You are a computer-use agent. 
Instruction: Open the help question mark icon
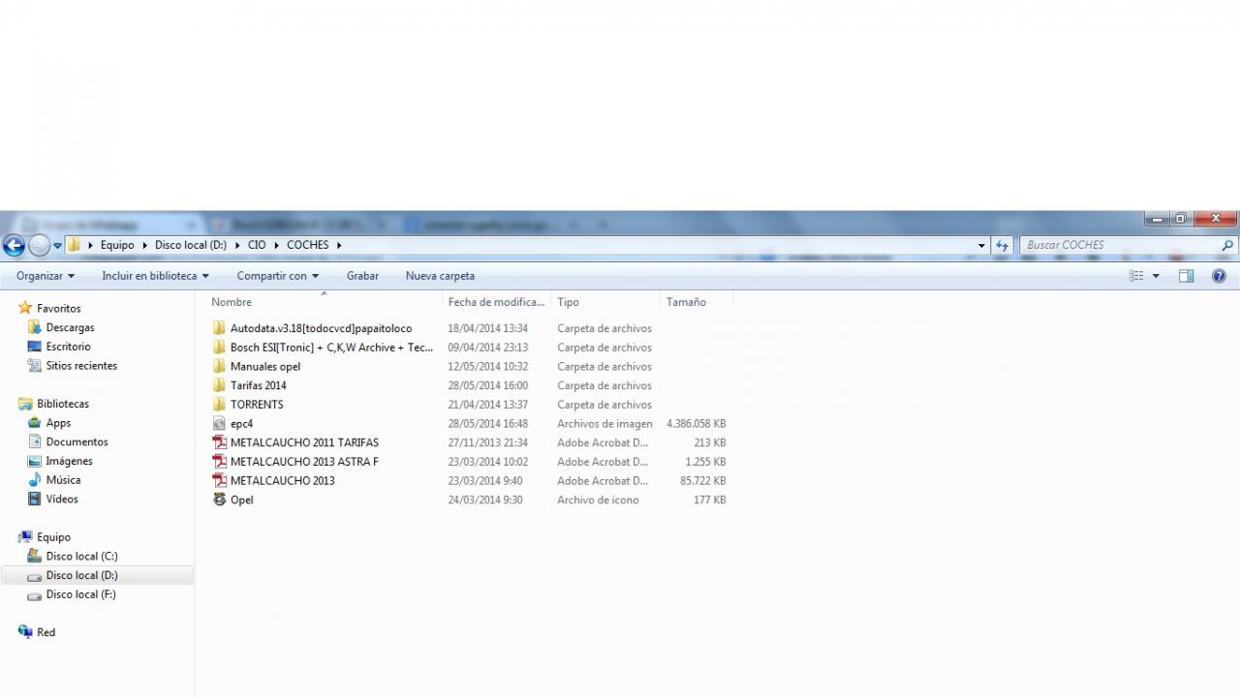pos(1219,276)
